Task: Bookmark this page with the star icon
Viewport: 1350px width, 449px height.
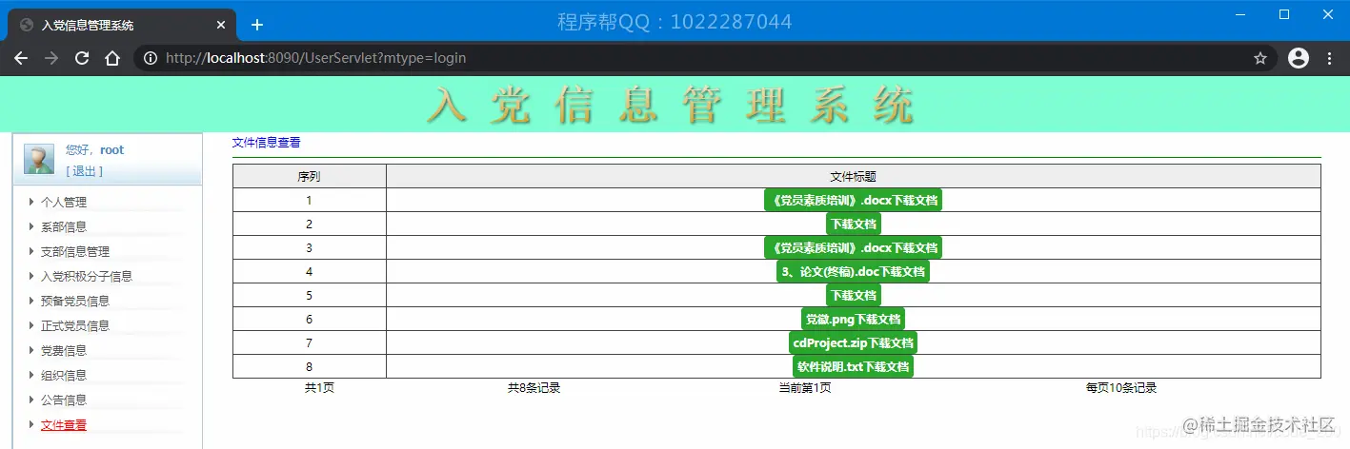Action: [1260, 58]
